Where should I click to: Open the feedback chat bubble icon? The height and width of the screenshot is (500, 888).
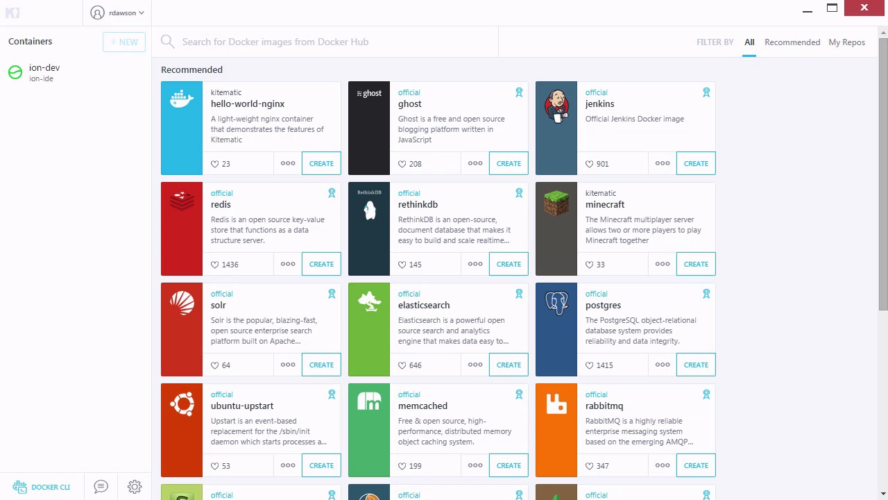click(101, 487)
